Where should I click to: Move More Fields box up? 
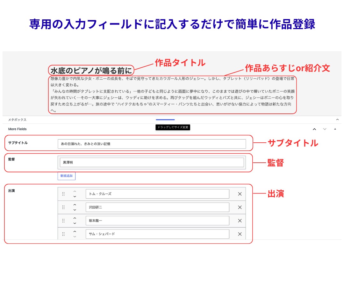(x=314, y=129)
